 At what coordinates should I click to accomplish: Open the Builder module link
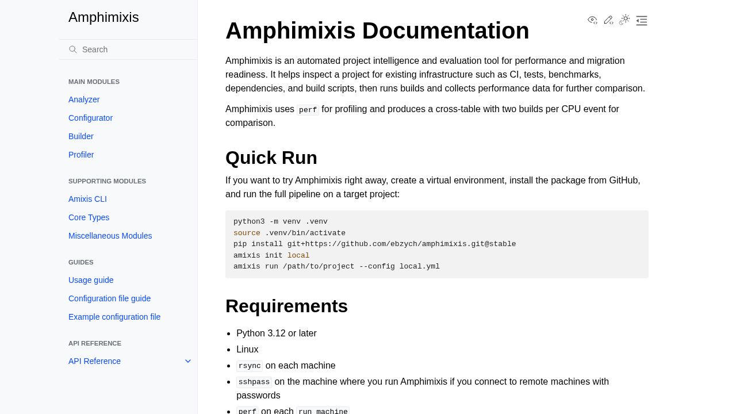(81, 136)
